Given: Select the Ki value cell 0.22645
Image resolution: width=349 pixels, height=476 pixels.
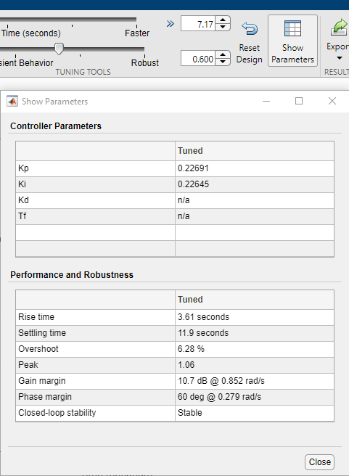Looking at the screenshot, I should click(255, 184).
